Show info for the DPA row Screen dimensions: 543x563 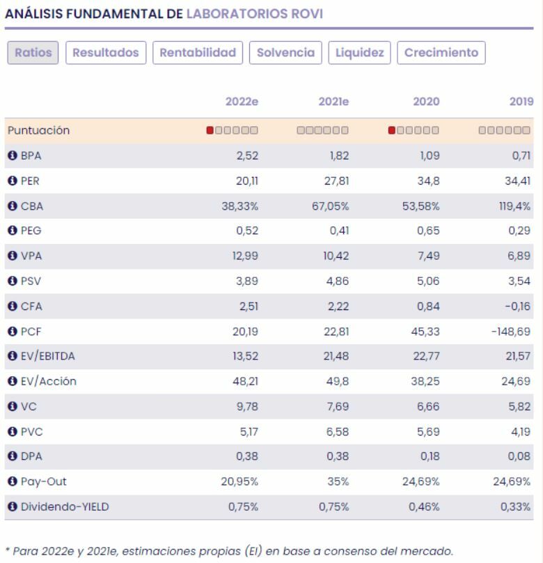(x=12, y=456)
